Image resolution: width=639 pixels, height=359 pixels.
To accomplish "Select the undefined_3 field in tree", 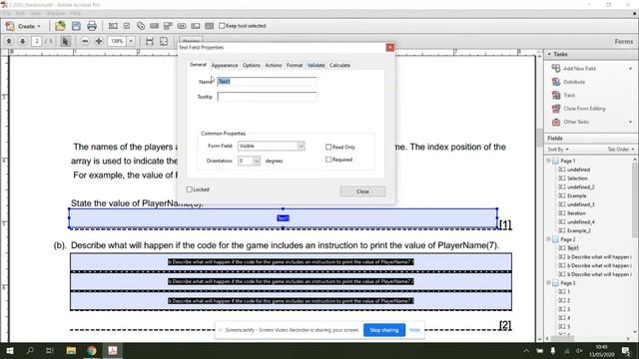I will click(x=581, y=204).
